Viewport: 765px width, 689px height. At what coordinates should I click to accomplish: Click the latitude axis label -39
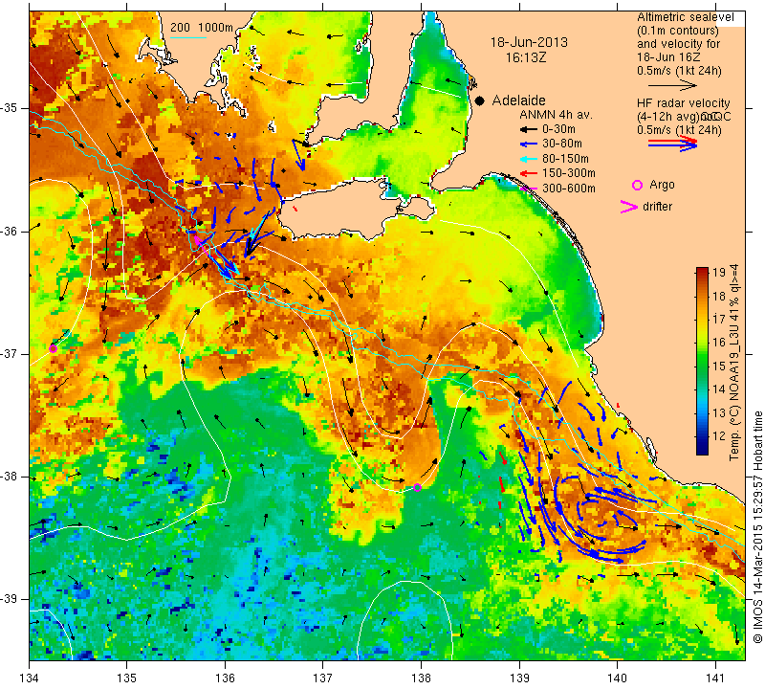(x=11, y=599)
